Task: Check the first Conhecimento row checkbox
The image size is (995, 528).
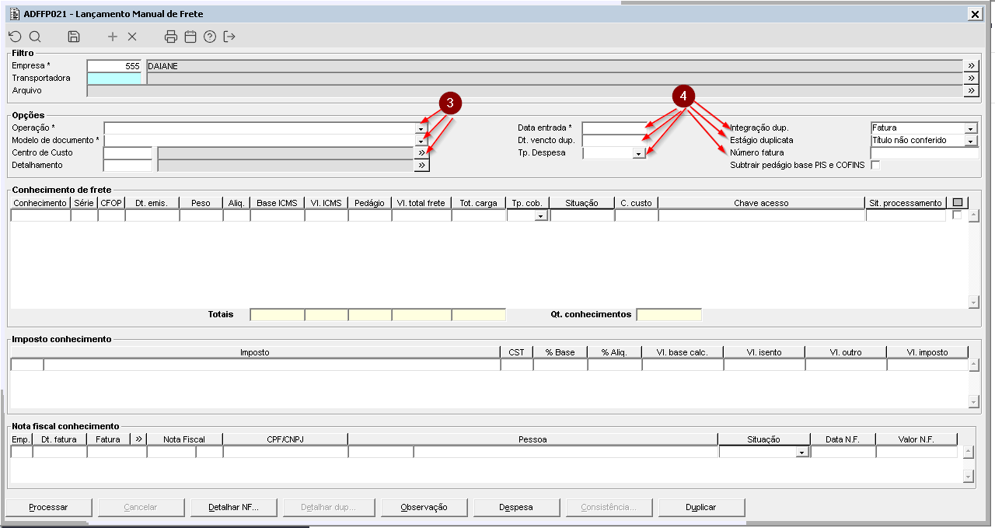Action: click(957, 215)
